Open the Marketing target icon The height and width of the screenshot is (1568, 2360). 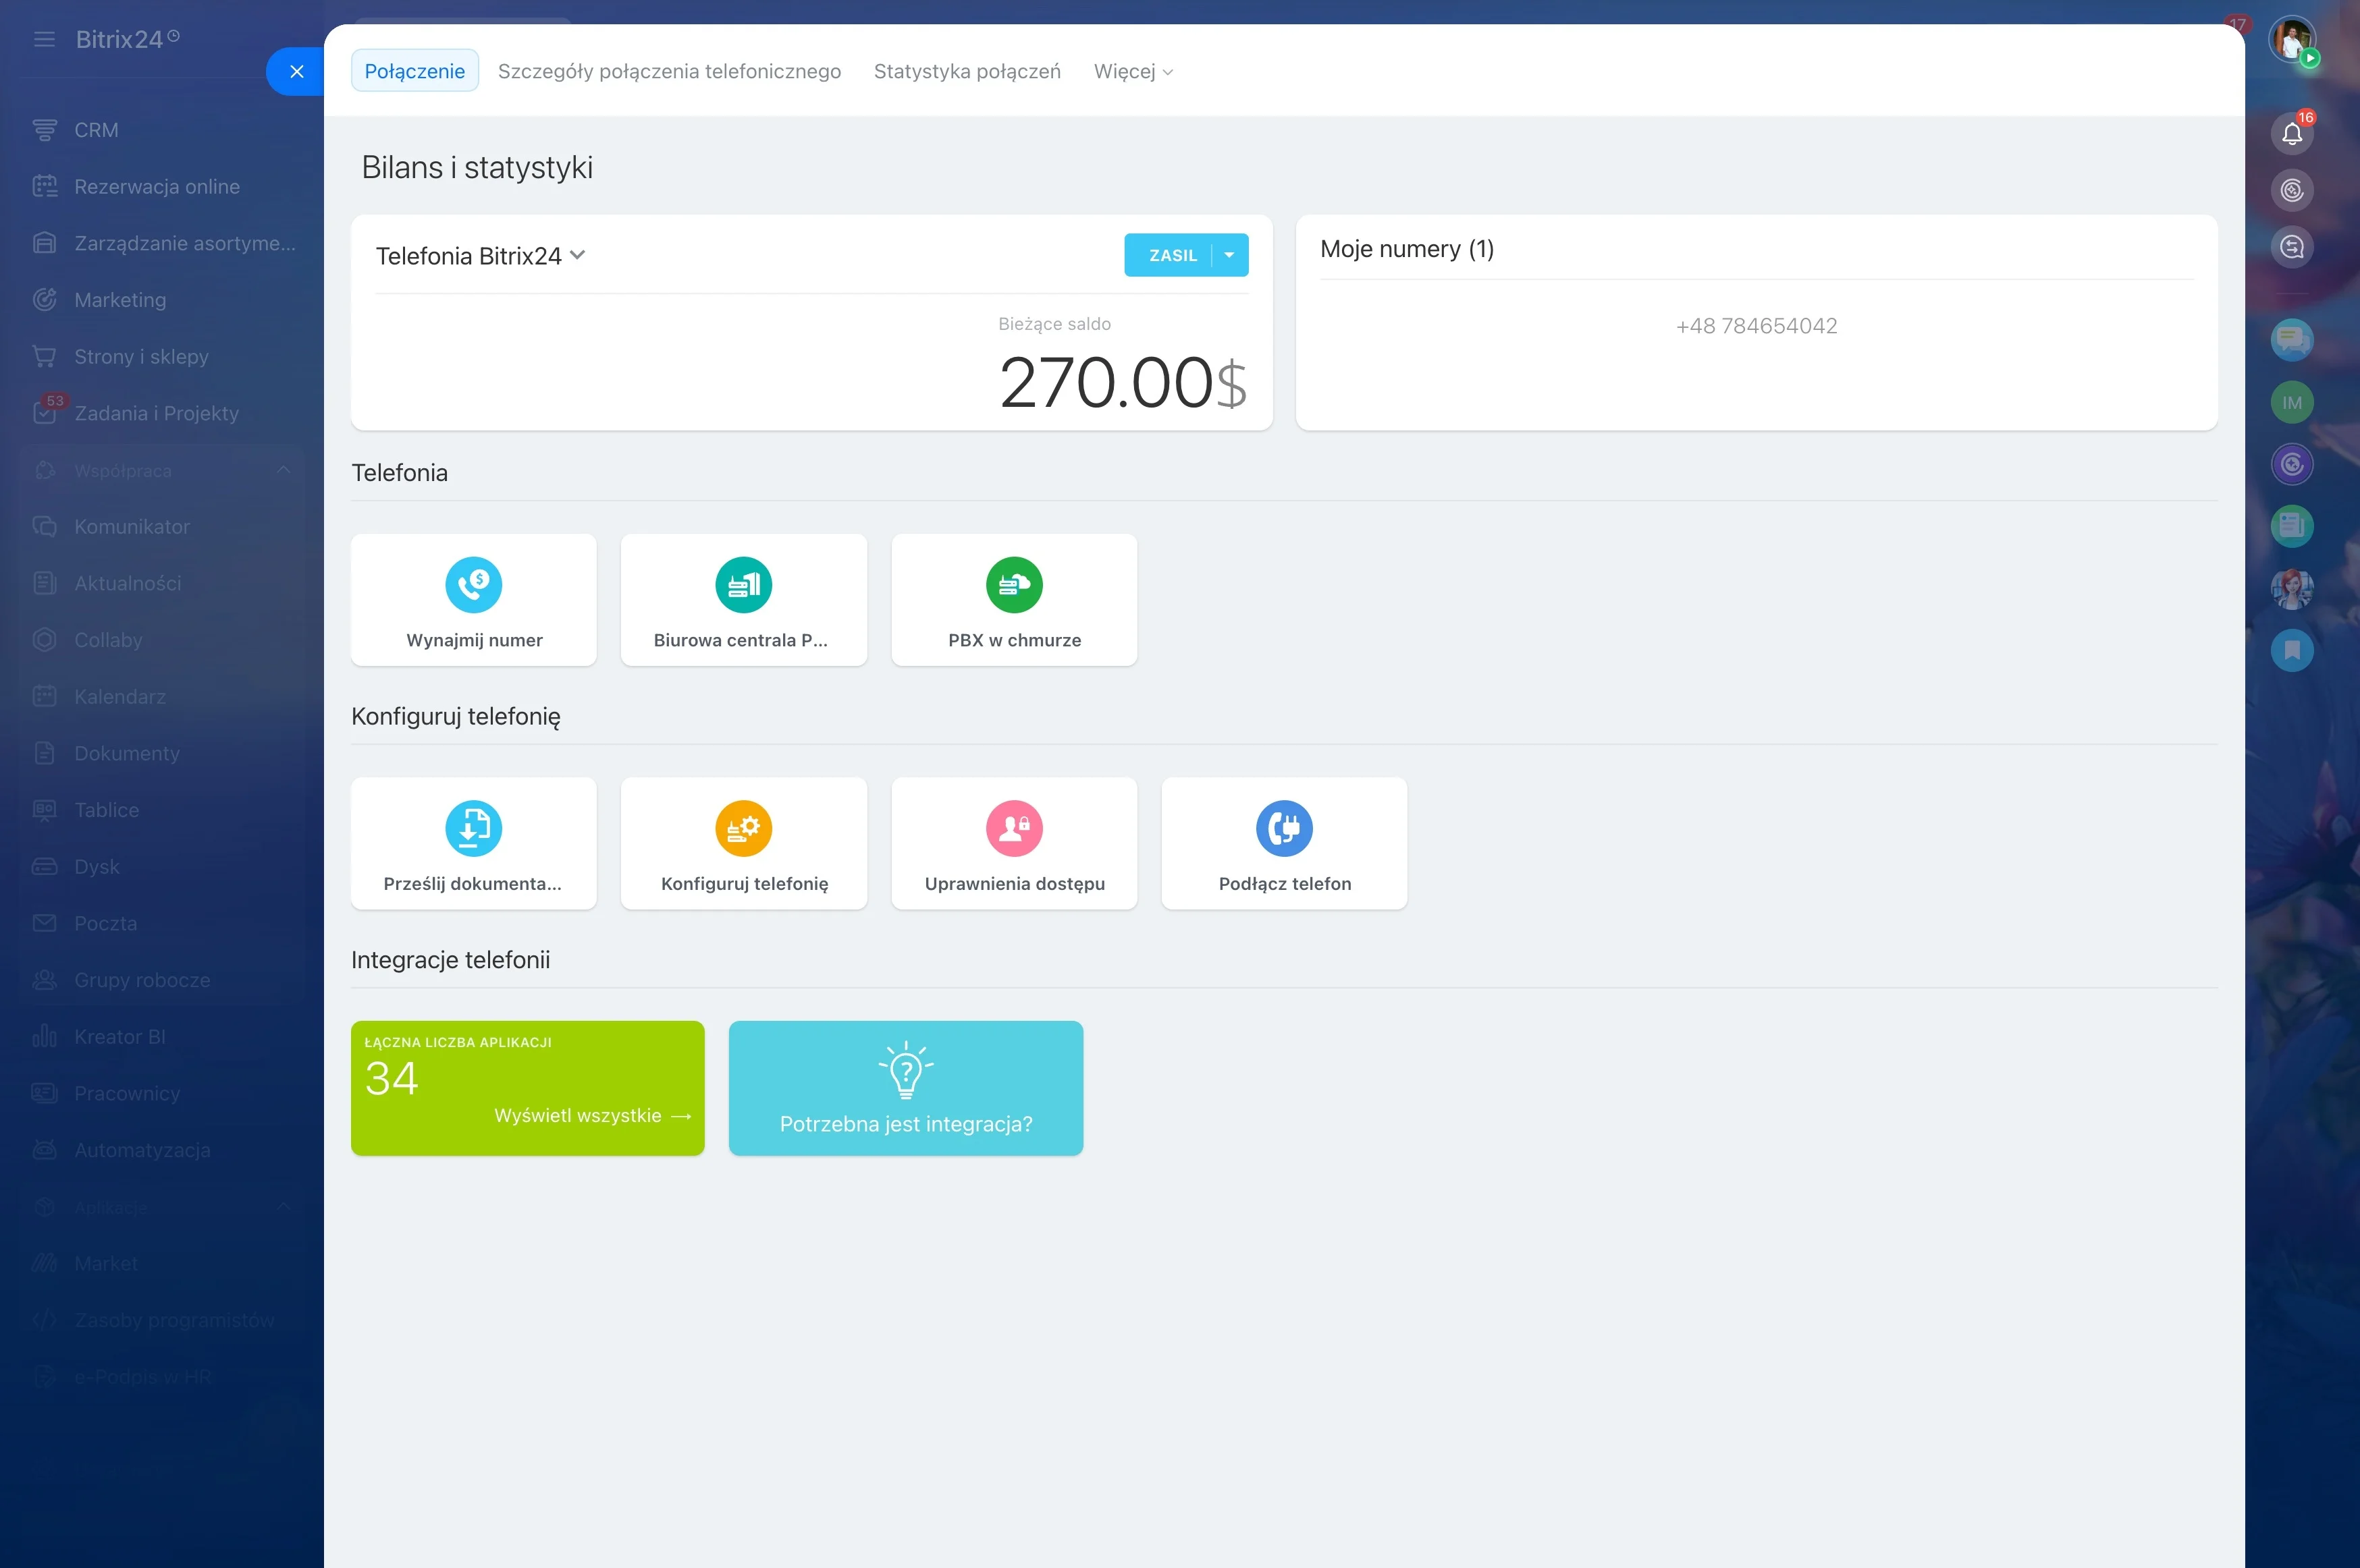point(44,300)
